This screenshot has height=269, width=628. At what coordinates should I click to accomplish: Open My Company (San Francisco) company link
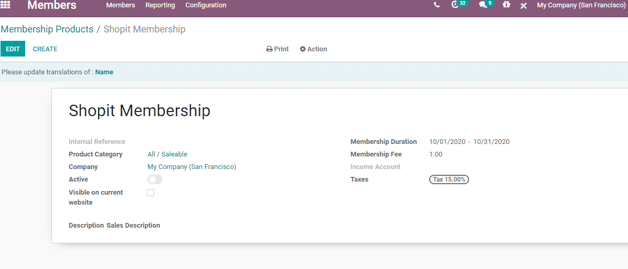(192, 167)
